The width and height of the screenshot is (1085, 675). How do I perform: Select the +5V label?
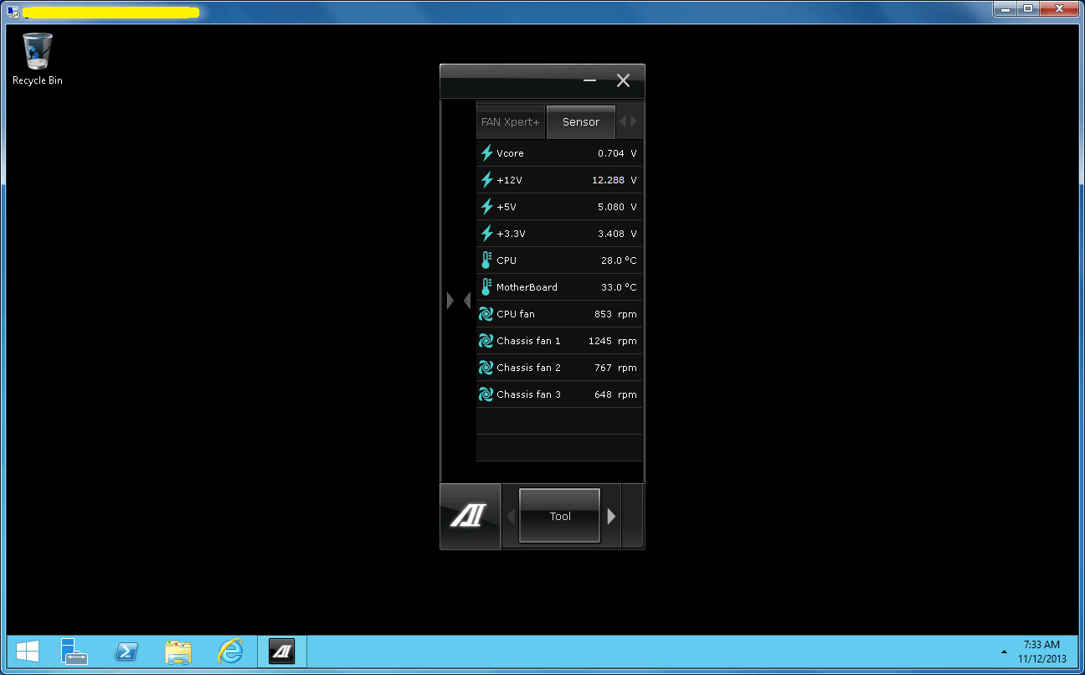[x=507, y=207]
